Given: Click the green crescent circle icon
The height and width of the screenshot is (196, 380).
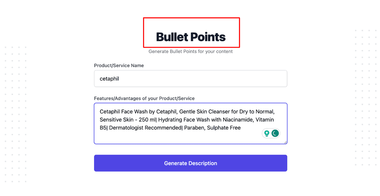Looking at the screenshot, I should pyautogui.click(x=275, y=133).
